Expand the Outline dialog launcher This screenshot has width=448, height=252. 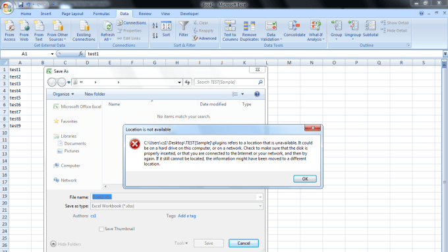408,46
